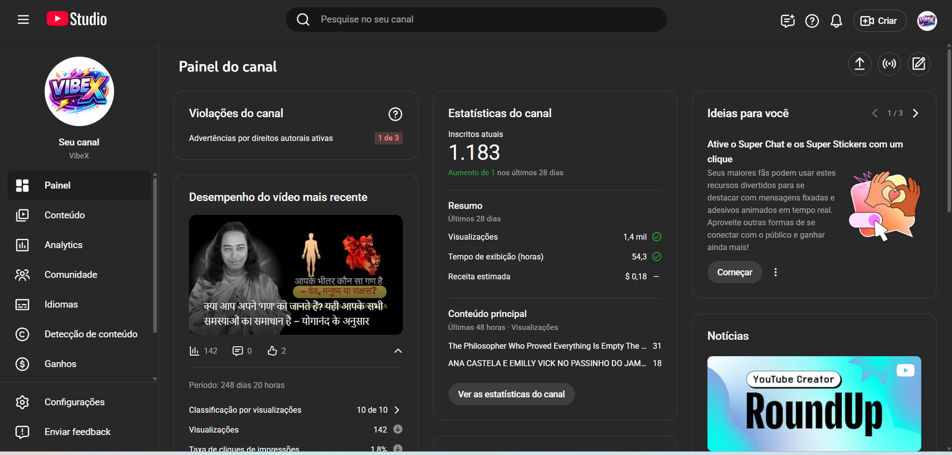Expand Classificação por visualizações chevron
952x455 pixels.
397,410
